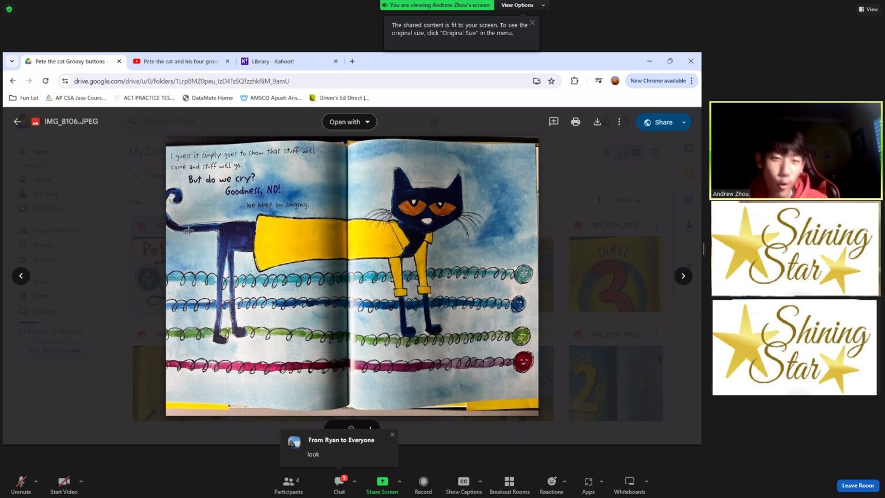This screenshot has width=885, height=498.
Task: Install app icon in Chrome address bar
Action: click(536, 81)
